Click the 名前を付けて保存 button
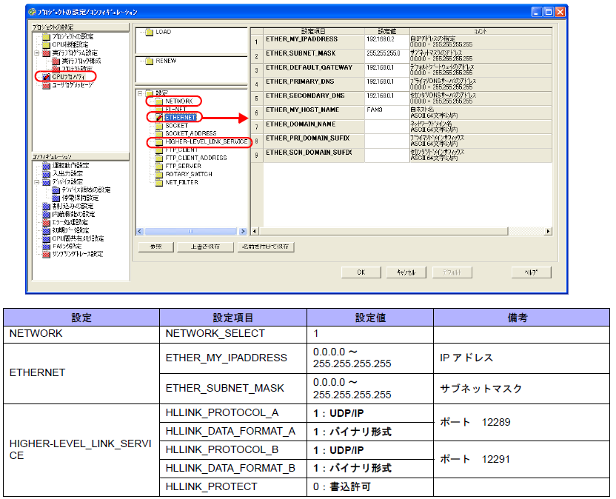The width and height of the screenshot is (616, 499). click(266, 246)
